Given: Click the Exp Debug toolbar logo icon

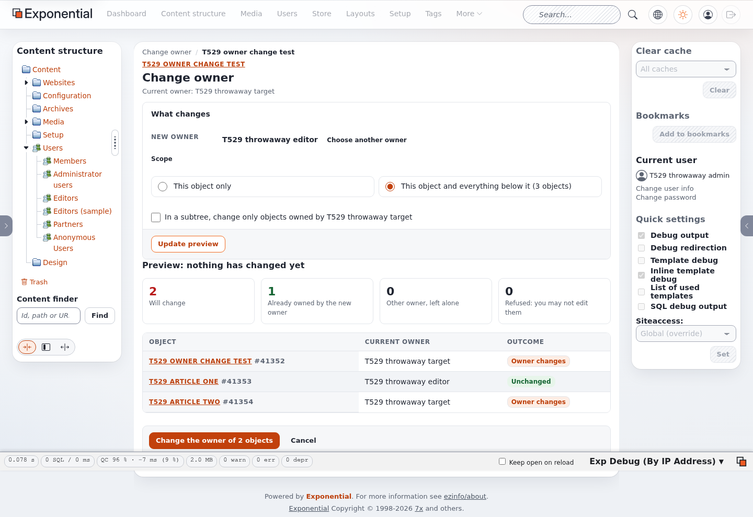Looking at the screenshot, I should pos(741,461).
